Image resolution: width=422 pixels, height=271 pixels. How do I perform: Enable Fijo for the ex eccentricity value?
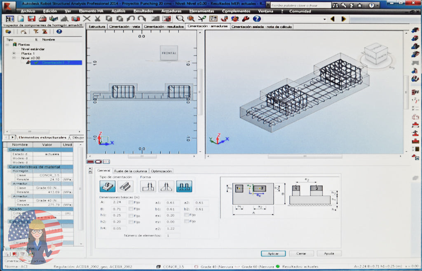pos(186,215)
